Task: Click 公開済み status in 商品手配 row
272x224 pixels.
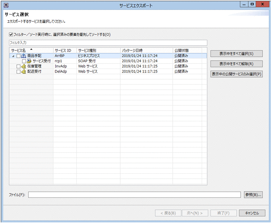Action: (181, 56)
